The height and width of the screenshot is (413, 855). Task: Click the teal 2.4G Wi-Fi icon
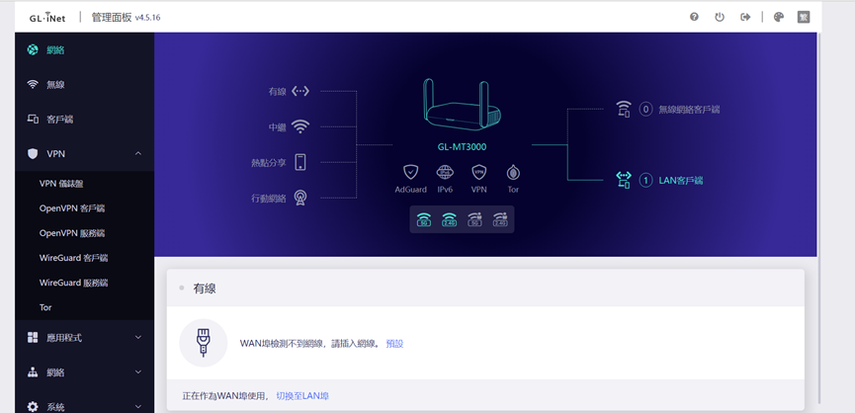449,219
